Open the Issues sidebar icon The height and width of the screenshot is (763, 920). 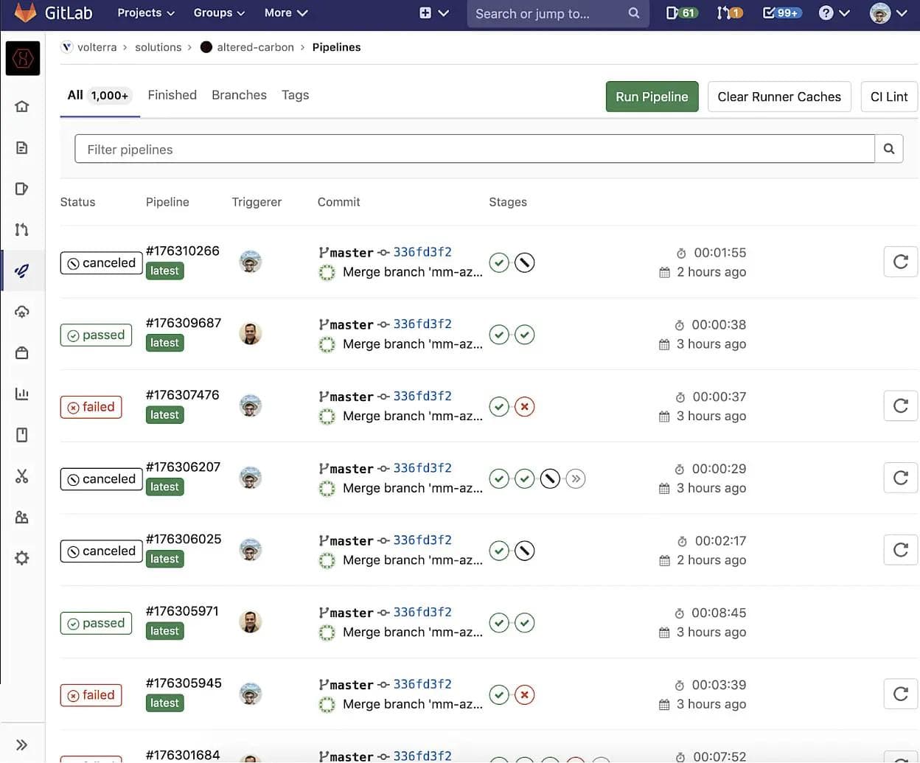[23, 188]
